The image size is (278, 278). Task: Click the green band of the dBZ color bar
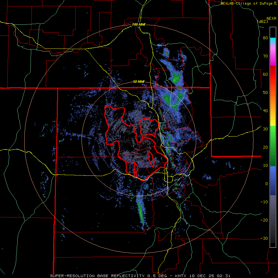(x=273, y=146)
